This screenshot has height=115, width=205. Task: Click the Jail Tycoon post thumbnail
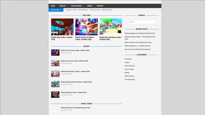[x=55, y=63]
